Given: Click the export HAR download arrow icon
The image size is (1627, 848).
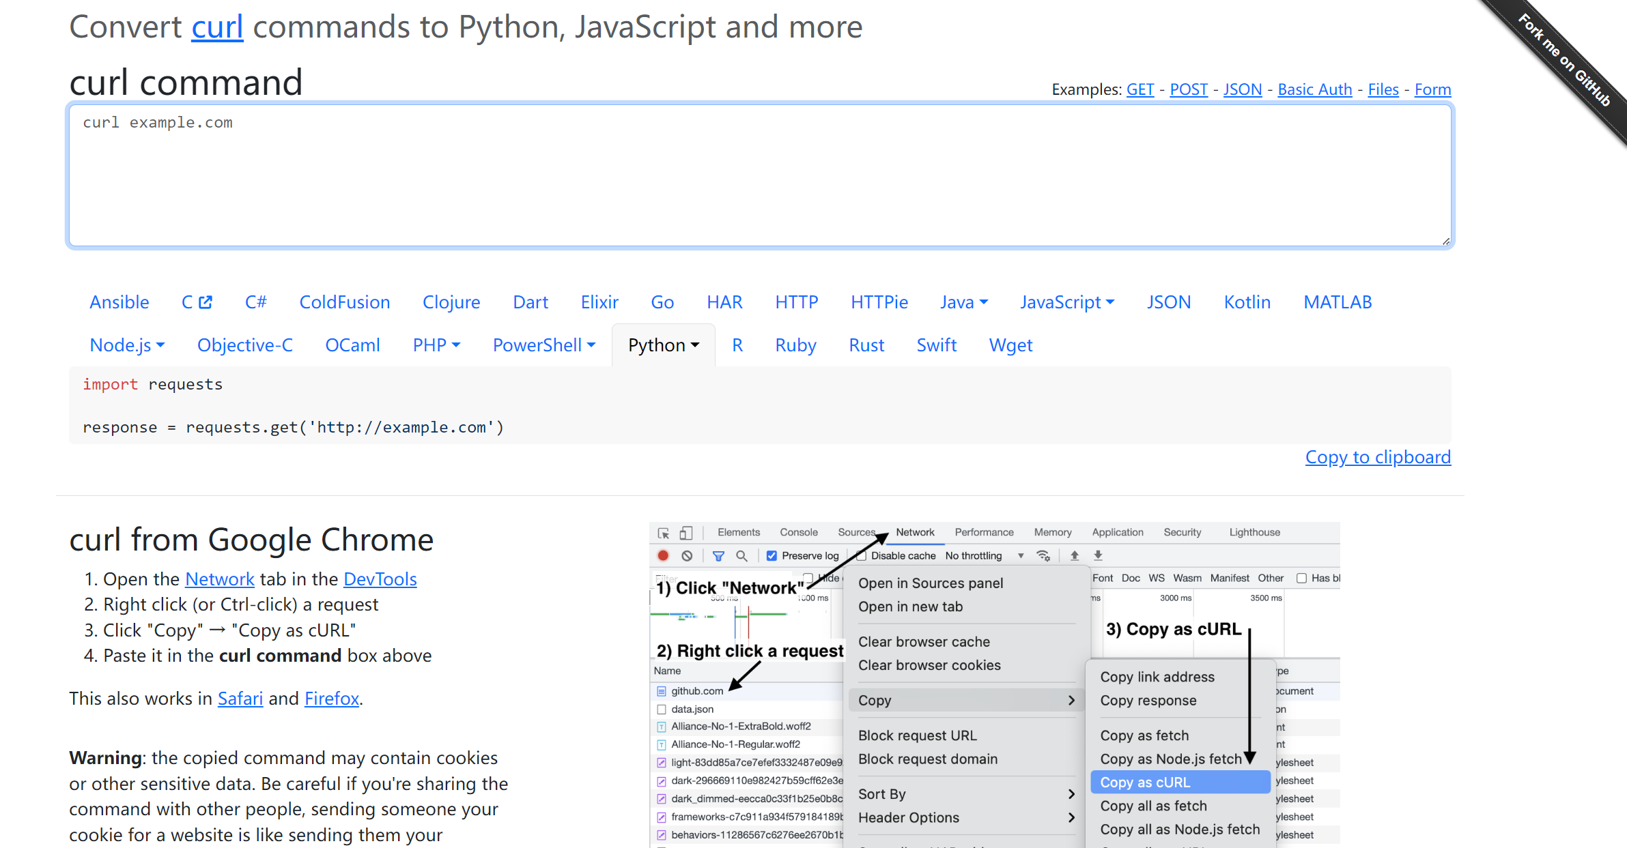Looking at the screenshot, I should pyautogui.click(x=1098, y=555).
